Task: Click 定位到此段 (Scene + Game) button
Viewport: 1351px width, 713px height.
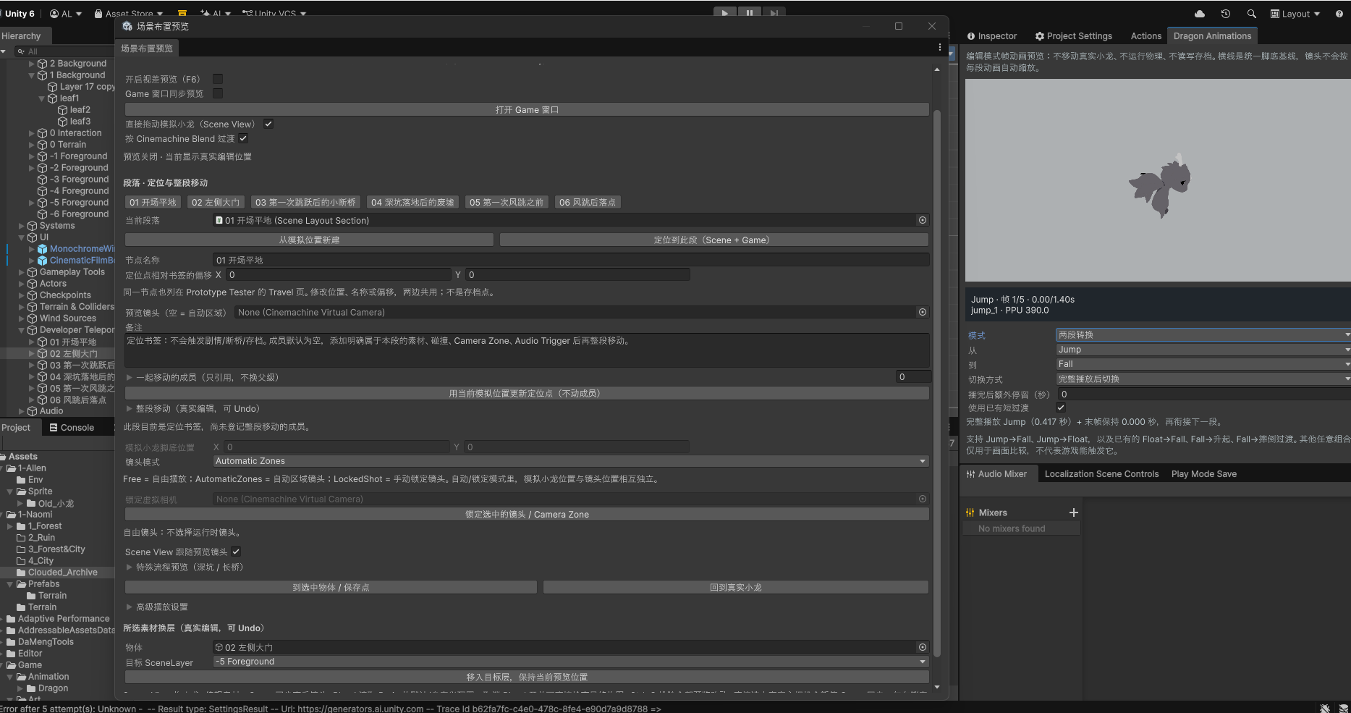Action: pos(713,240)
